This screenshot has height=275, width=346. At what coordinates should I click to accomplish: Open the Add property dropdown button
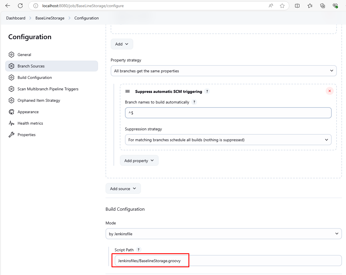coord(139,161)
